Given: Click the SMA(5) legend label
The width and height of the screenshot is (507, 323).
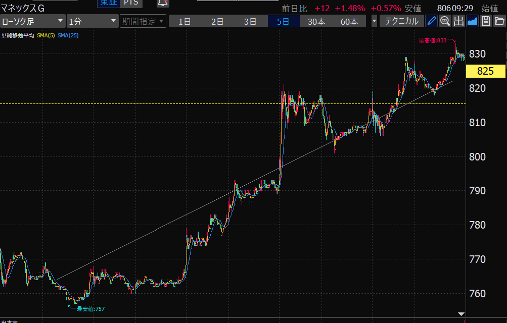Looking at the screenshot, I should (x=46, y=35).
